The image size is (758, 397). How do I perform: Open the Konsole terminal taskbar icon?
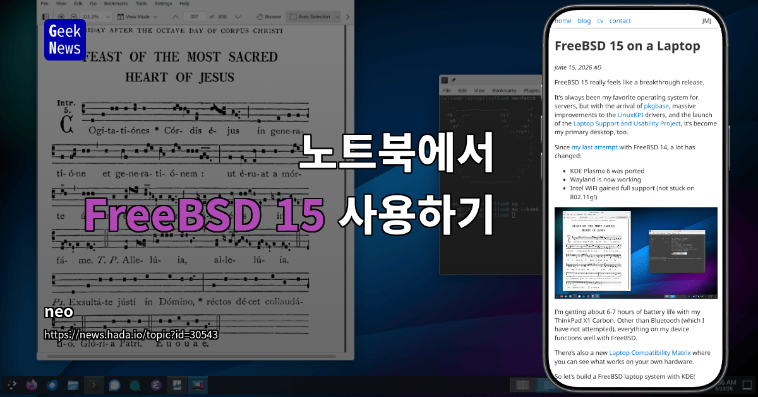[94, 384]
